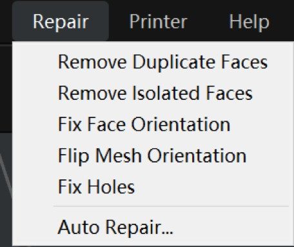This screenshot has height=247, width=294.
Task: Select Flip Mesh Orientation entry
Action: click(150, 155)
